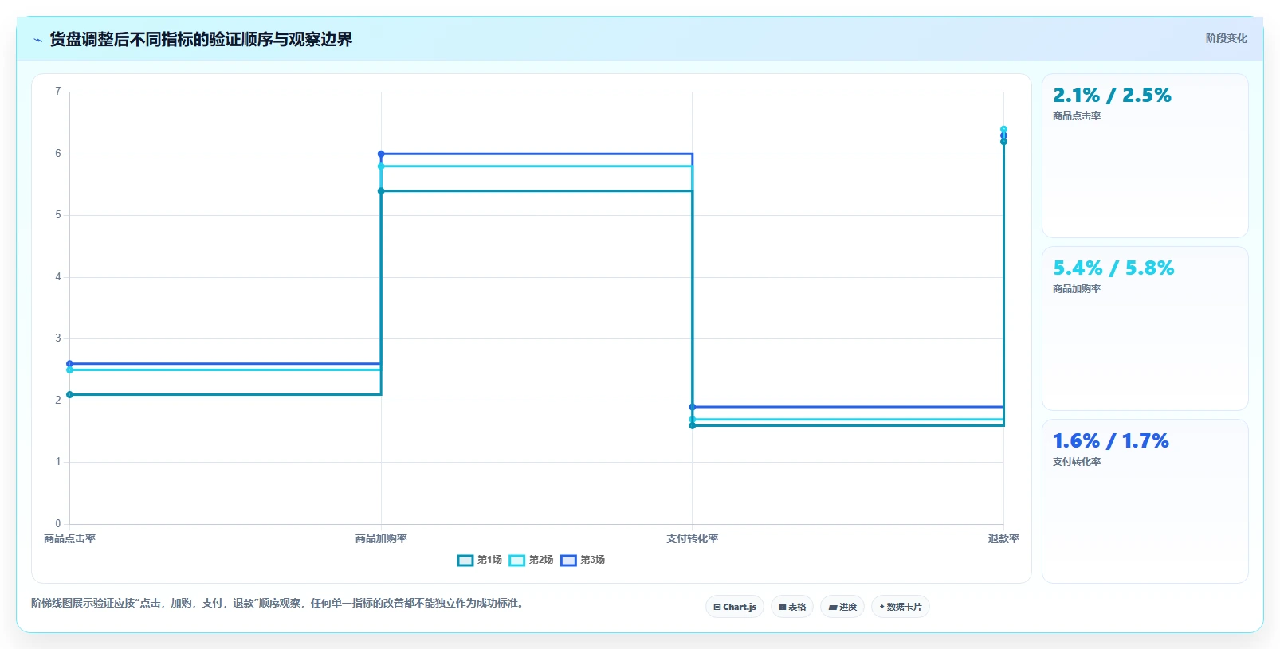Click the 第2场 legend label
This screenshot has width=1280, height=649.
point(541,561)
